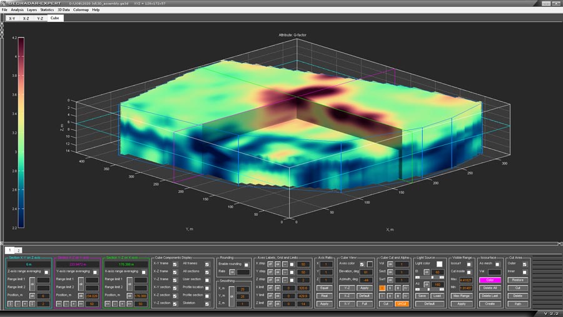Click the orange quadrant I button
Screen dimensions: 563x317
[x=381, y=288]
